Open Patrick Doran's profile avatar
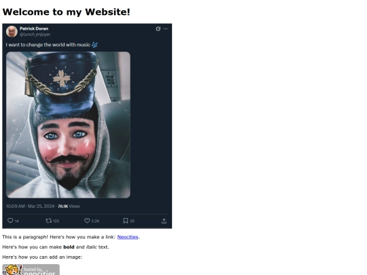This screenshot has width=367, height=275. 12,31
